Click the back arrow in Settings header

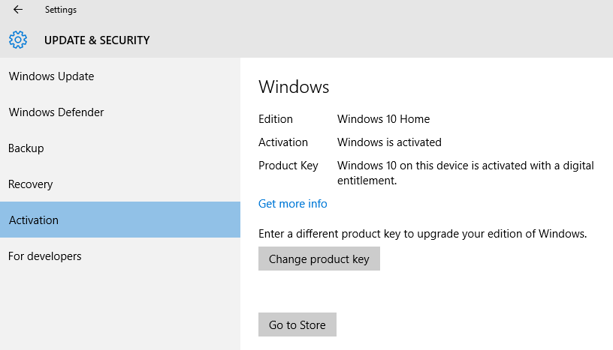[x=18, y=9]
